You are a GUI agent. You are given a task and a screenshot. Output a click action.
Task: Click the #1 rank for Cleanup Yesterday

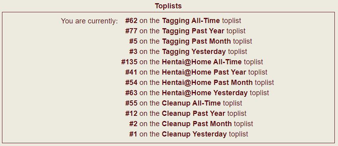click(x=133, y=134)
